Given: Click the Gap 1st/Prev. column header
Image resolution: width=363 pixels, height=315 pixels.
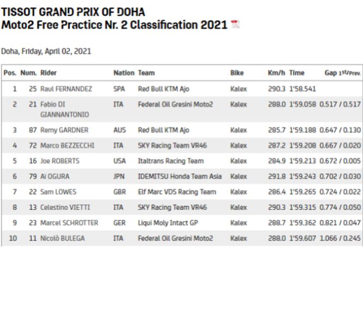Looking at the screenshot, I should click(342, 73).
